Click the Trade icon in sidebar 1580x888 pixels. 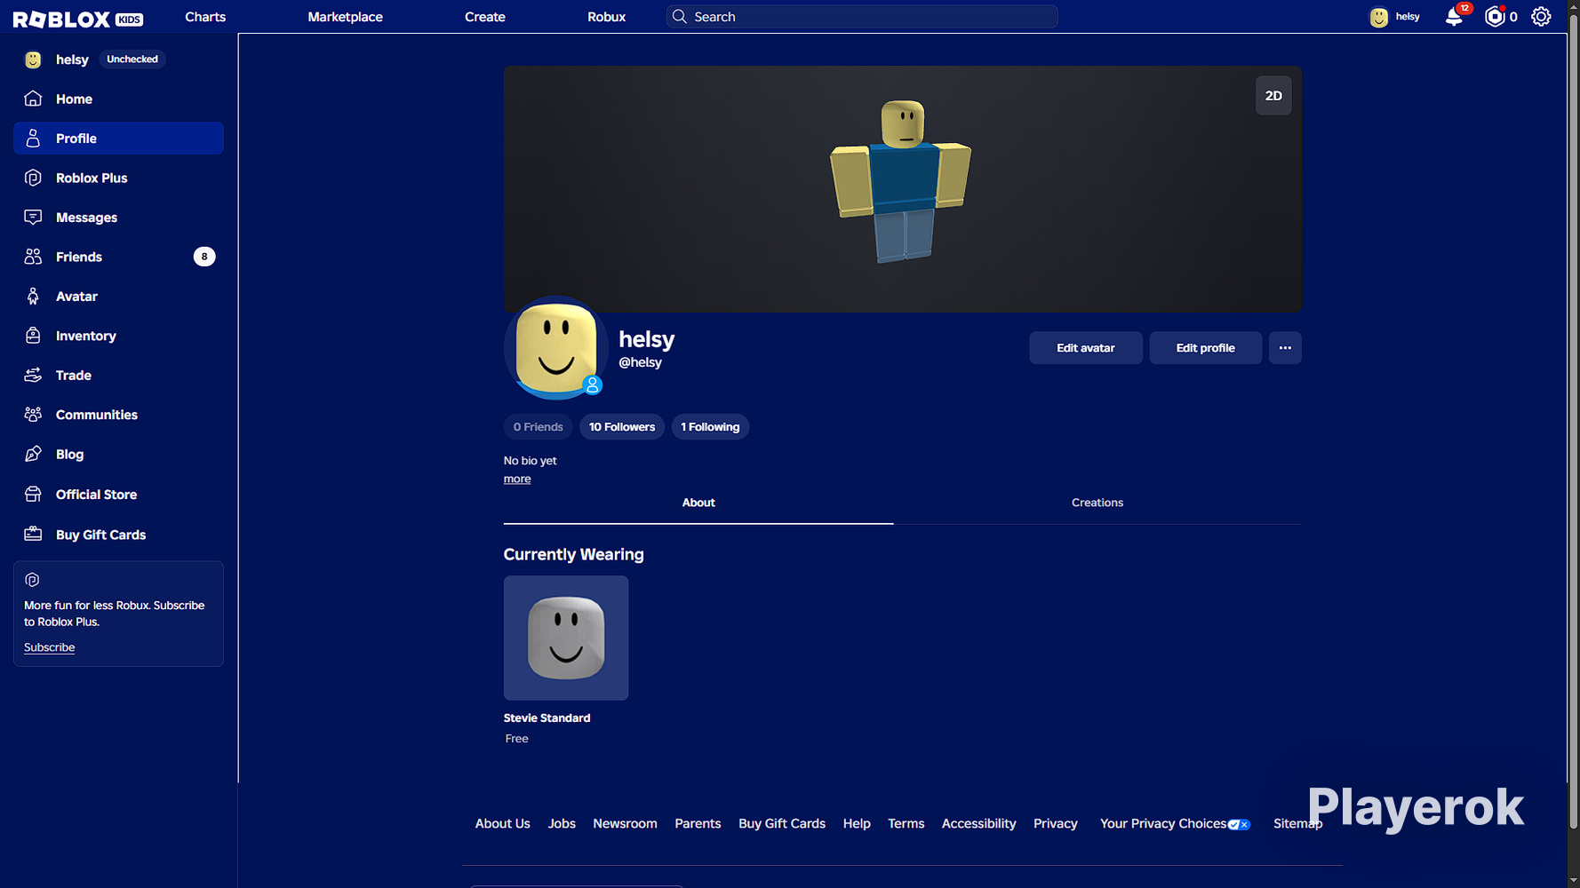33,376
